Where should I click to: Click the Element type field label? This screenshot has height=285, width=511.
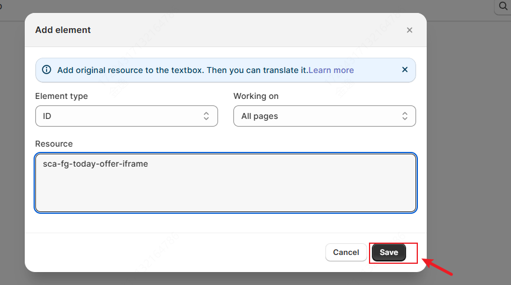point(61,96)
